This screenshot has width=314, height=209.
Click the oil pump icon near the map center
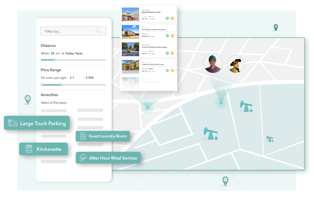click(211, 133)
